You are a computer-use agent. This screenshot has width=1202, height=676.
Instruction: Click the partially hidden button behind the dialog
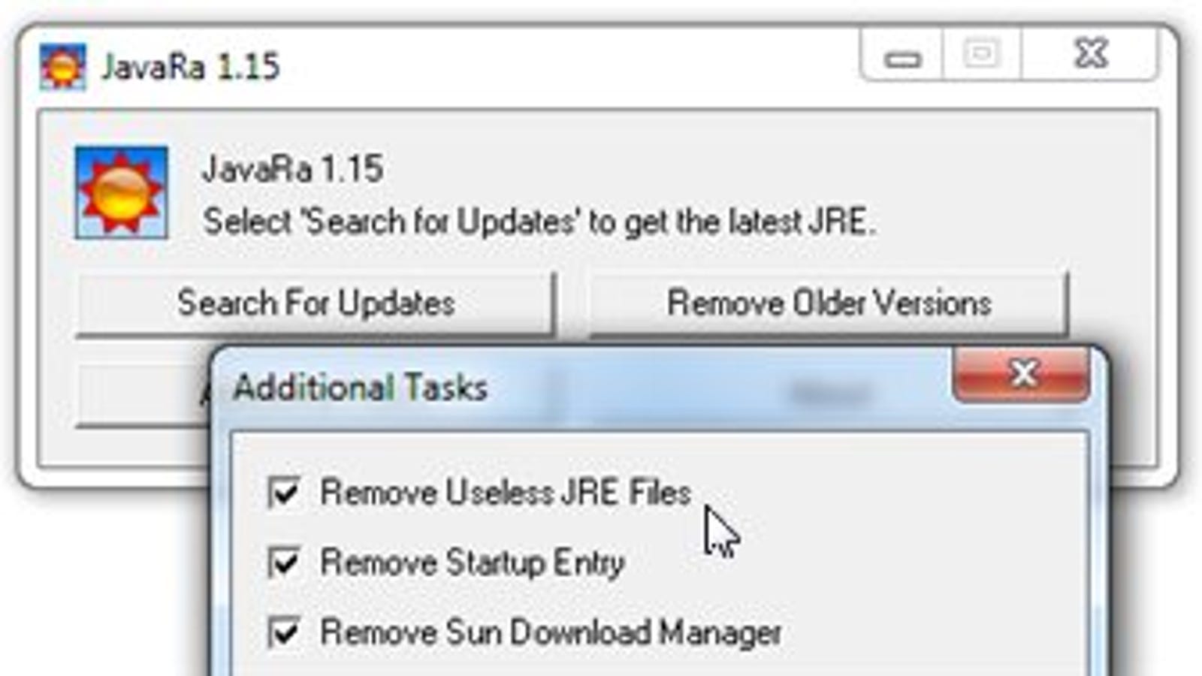point(143,396)
